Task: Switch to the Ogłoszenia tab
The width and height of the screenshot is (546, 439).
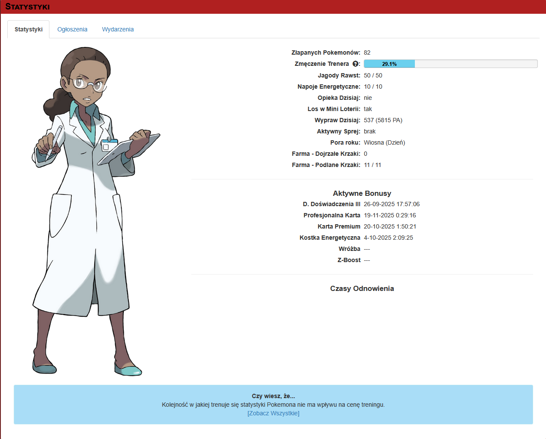Action: 72,29
